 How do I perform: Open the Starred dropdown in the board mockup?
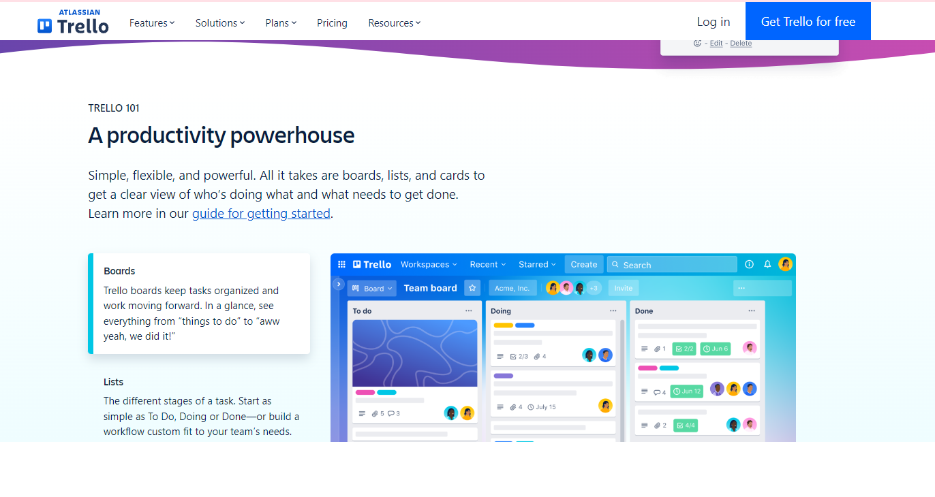pyautogui.click(x=537, y=264)
